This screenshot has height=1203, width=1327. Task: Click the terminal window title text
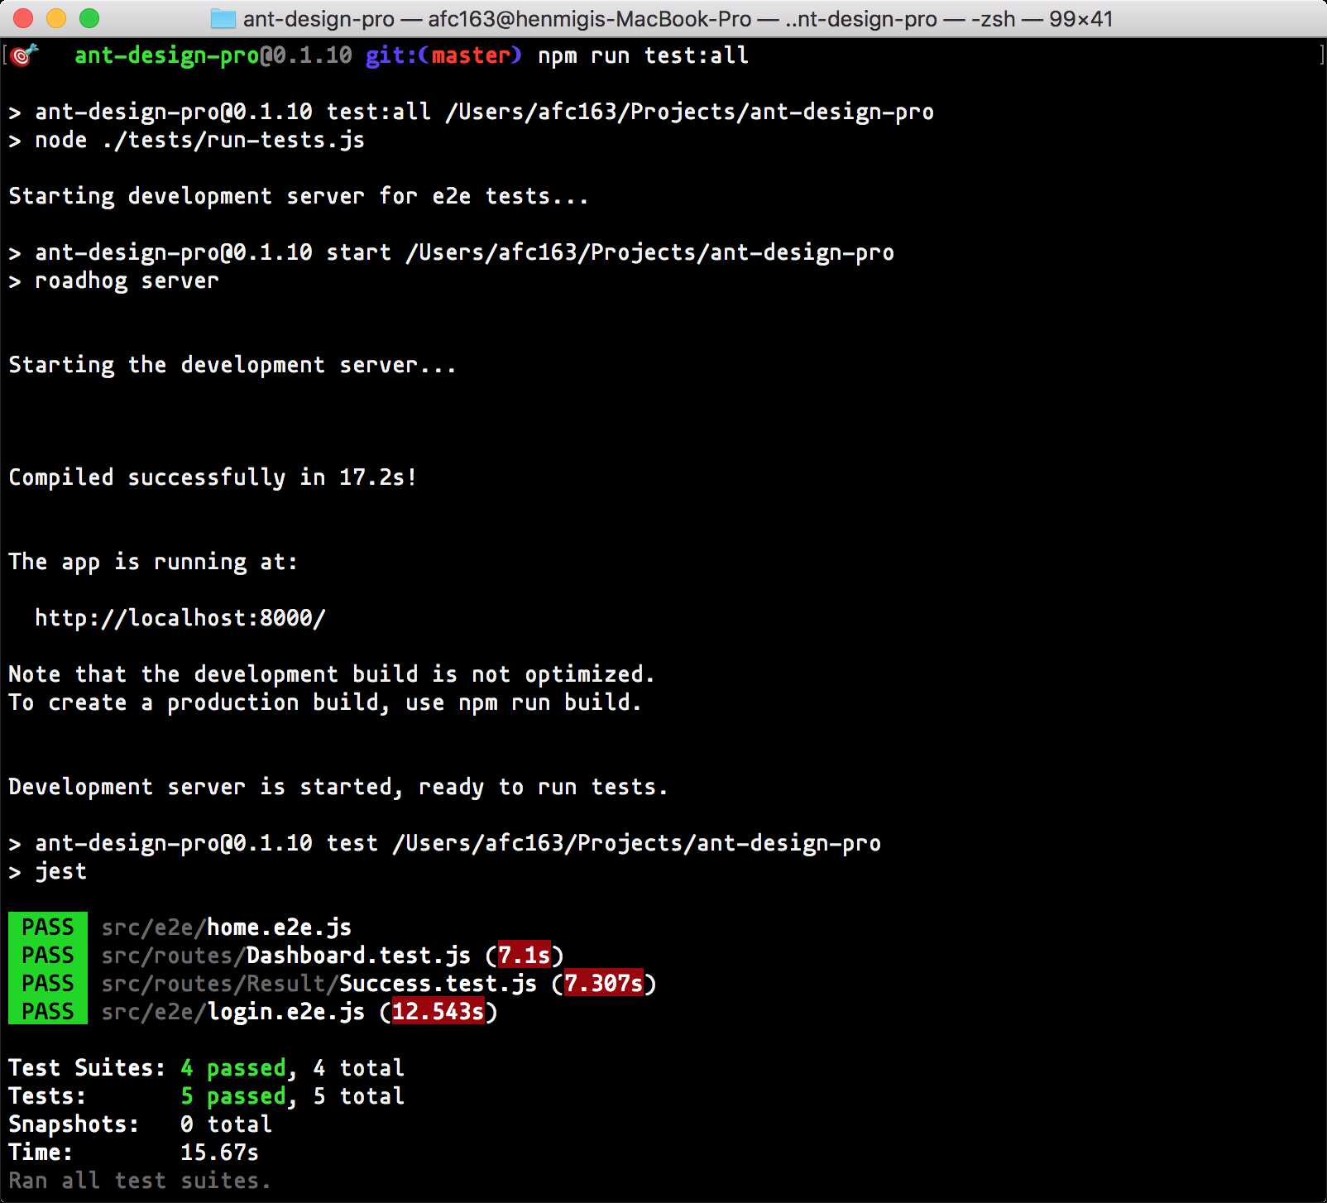coord(678,18)
